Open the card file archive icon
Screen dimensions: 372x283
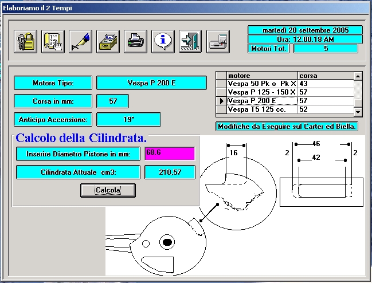click(108, 41)
